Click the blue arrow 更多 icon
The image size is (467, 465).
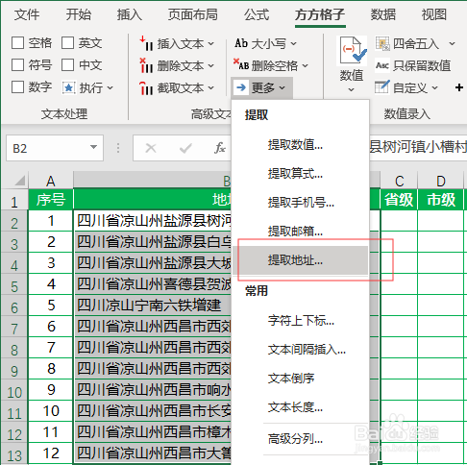point(241,87)
